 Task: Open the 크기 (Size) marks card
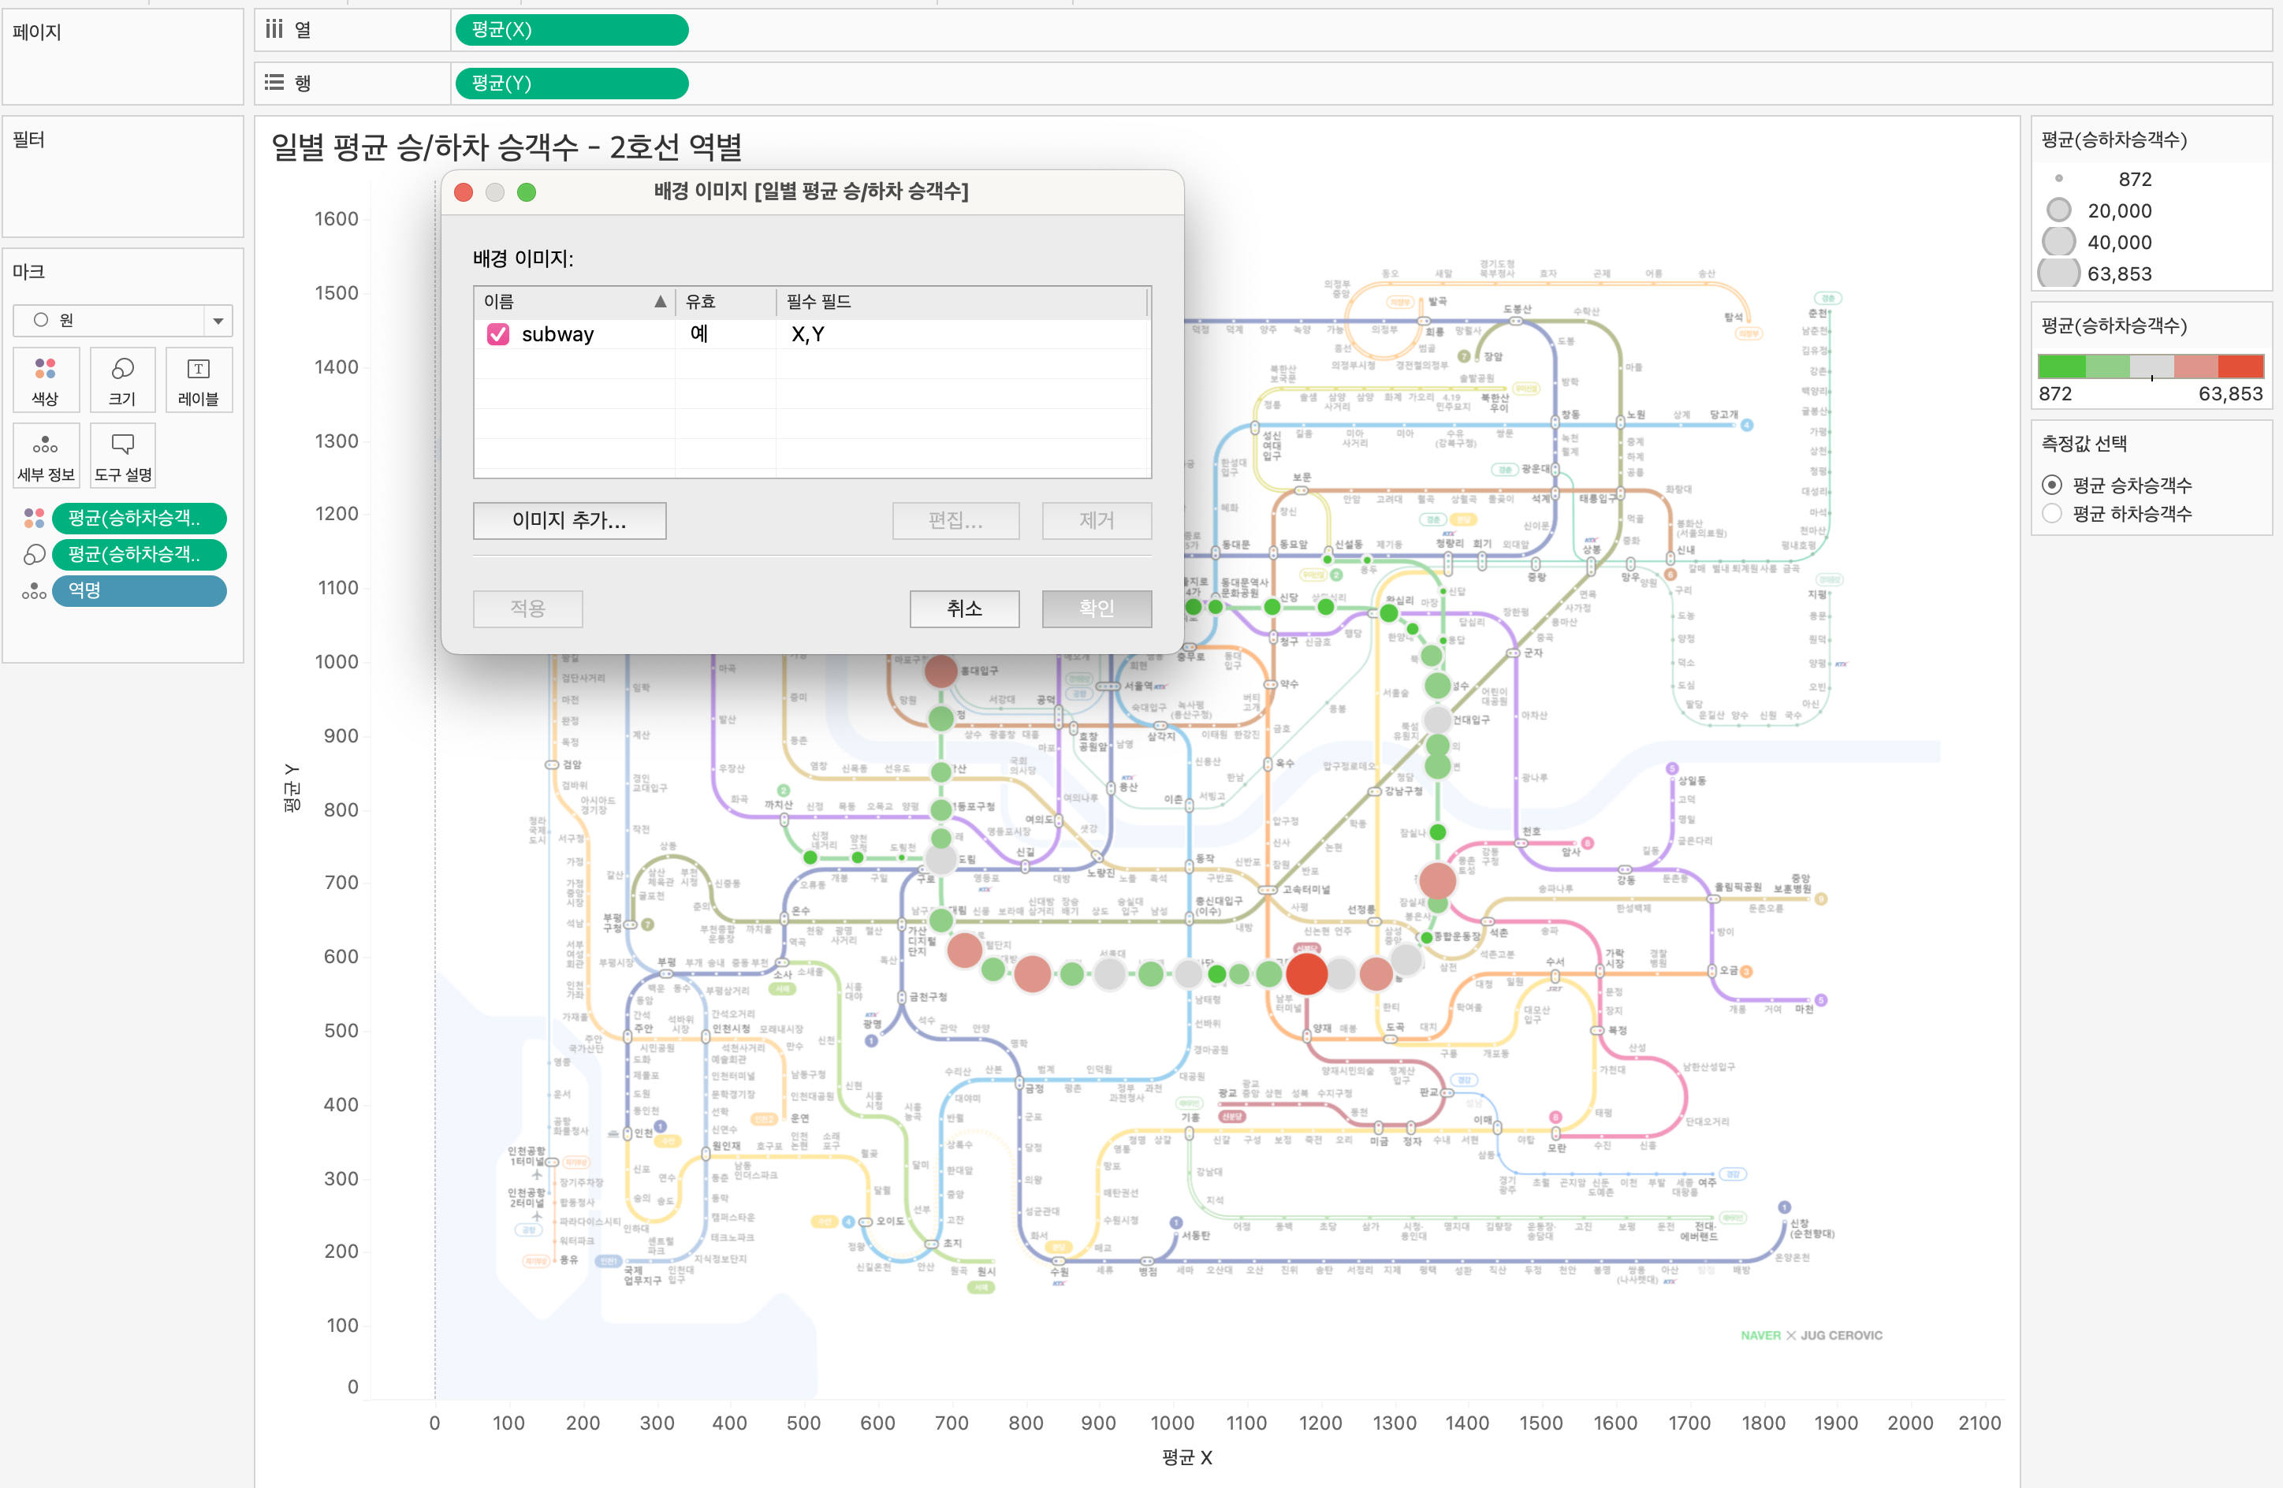(122, 380)
